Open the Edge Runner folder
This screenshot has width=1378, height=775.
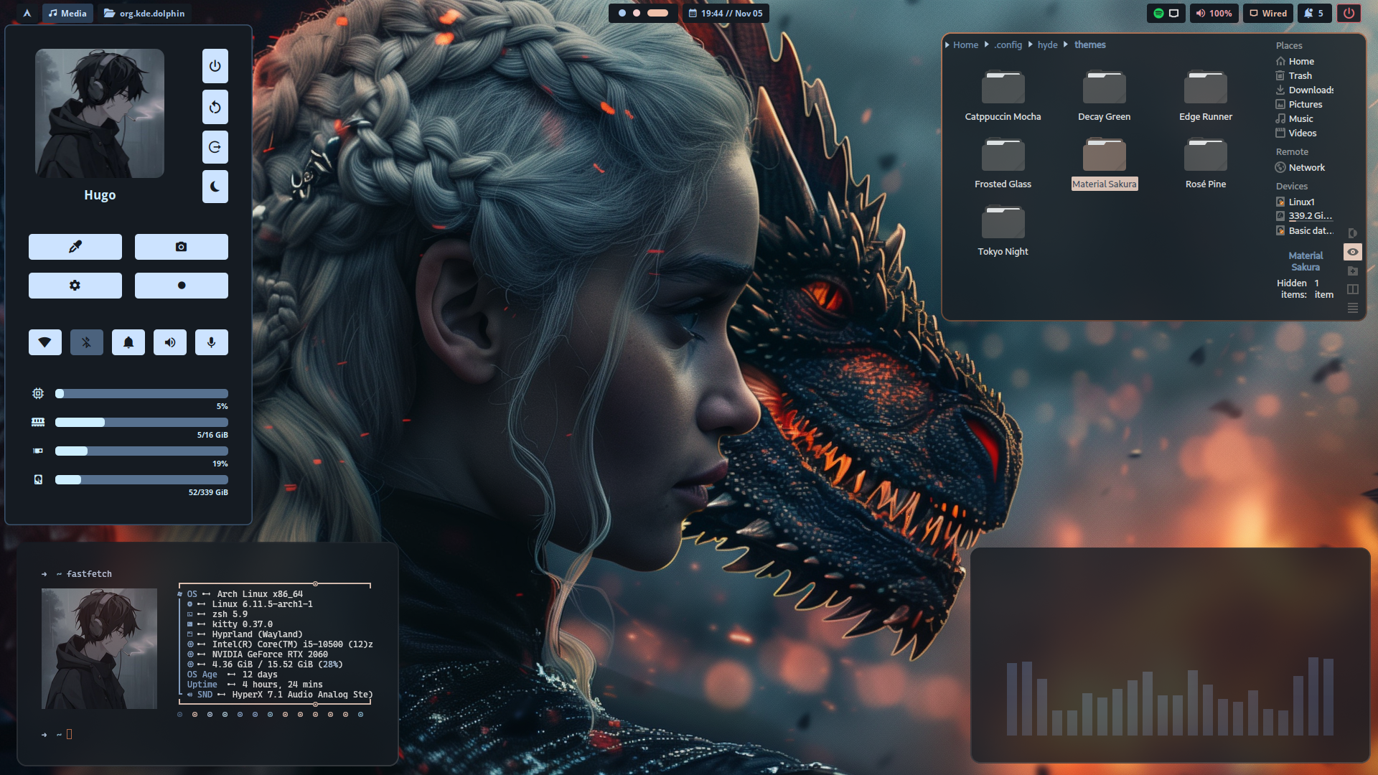[1206, 96]
